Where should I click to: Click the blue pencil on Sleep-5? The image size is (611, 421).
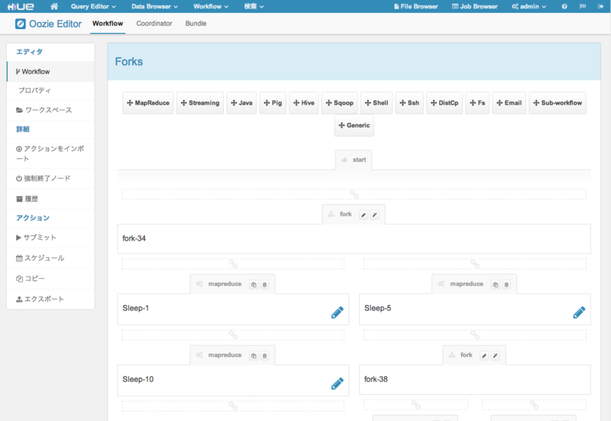[579, 313]
